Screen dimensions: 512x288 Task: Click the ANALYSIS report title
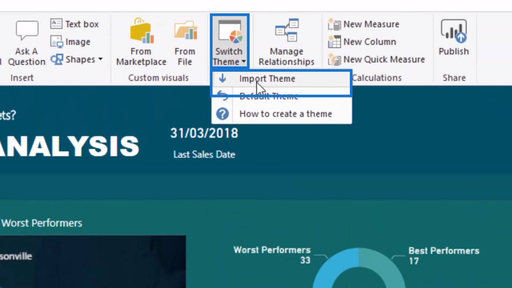pos(69,146)
